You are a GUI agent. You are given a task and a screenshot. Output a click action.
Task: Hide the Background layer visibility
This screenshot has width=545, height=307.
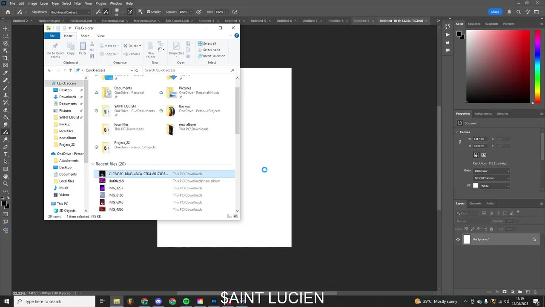458,240
